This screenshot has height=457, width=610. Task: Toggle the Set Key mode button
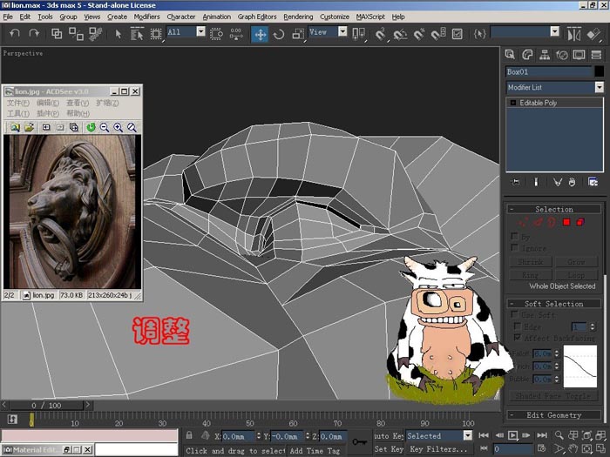click(x=389, y=449)
